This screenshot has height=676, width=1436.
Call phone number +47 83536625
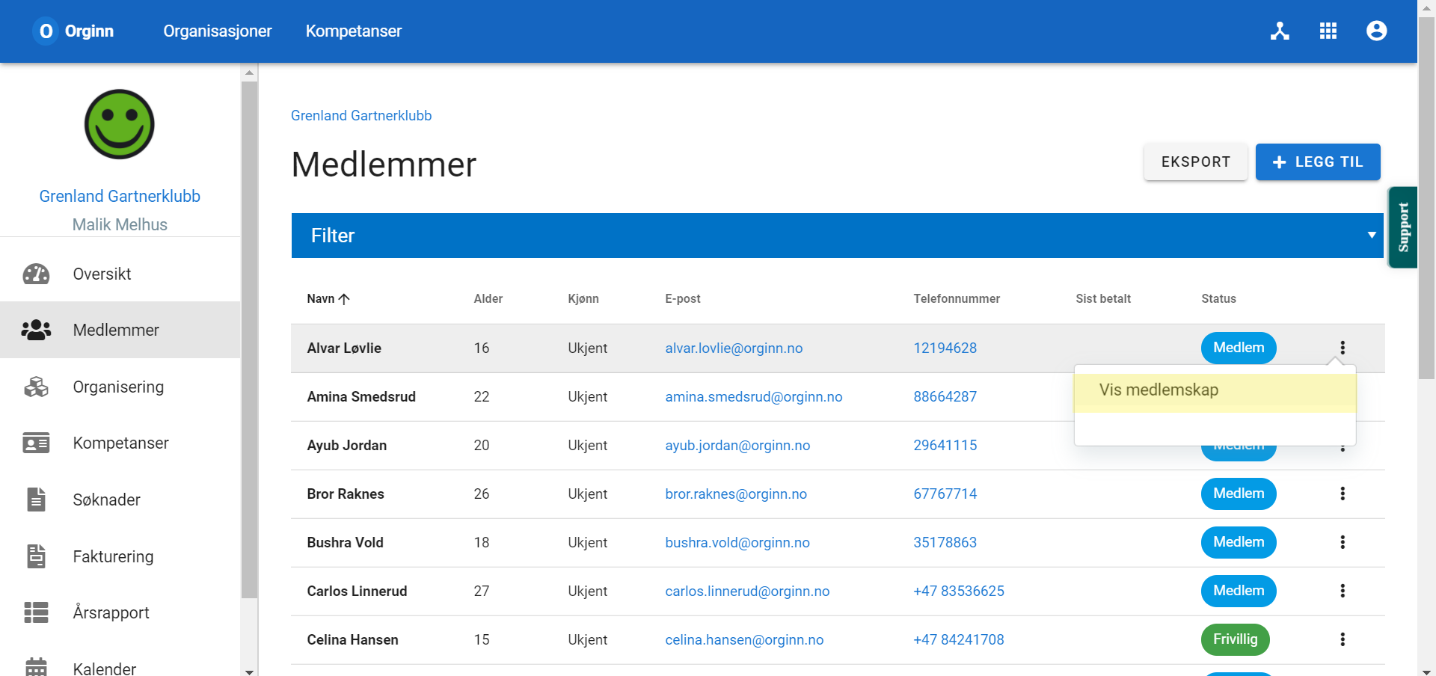pyautogui.click(x=959, y=591)
